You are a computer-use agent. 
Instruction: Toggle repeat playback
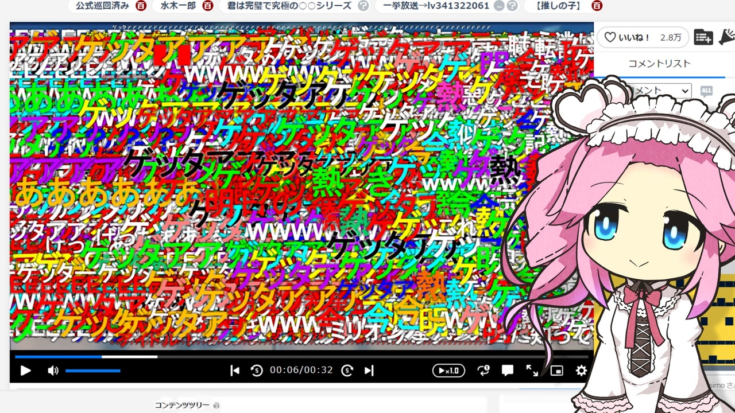483,371
